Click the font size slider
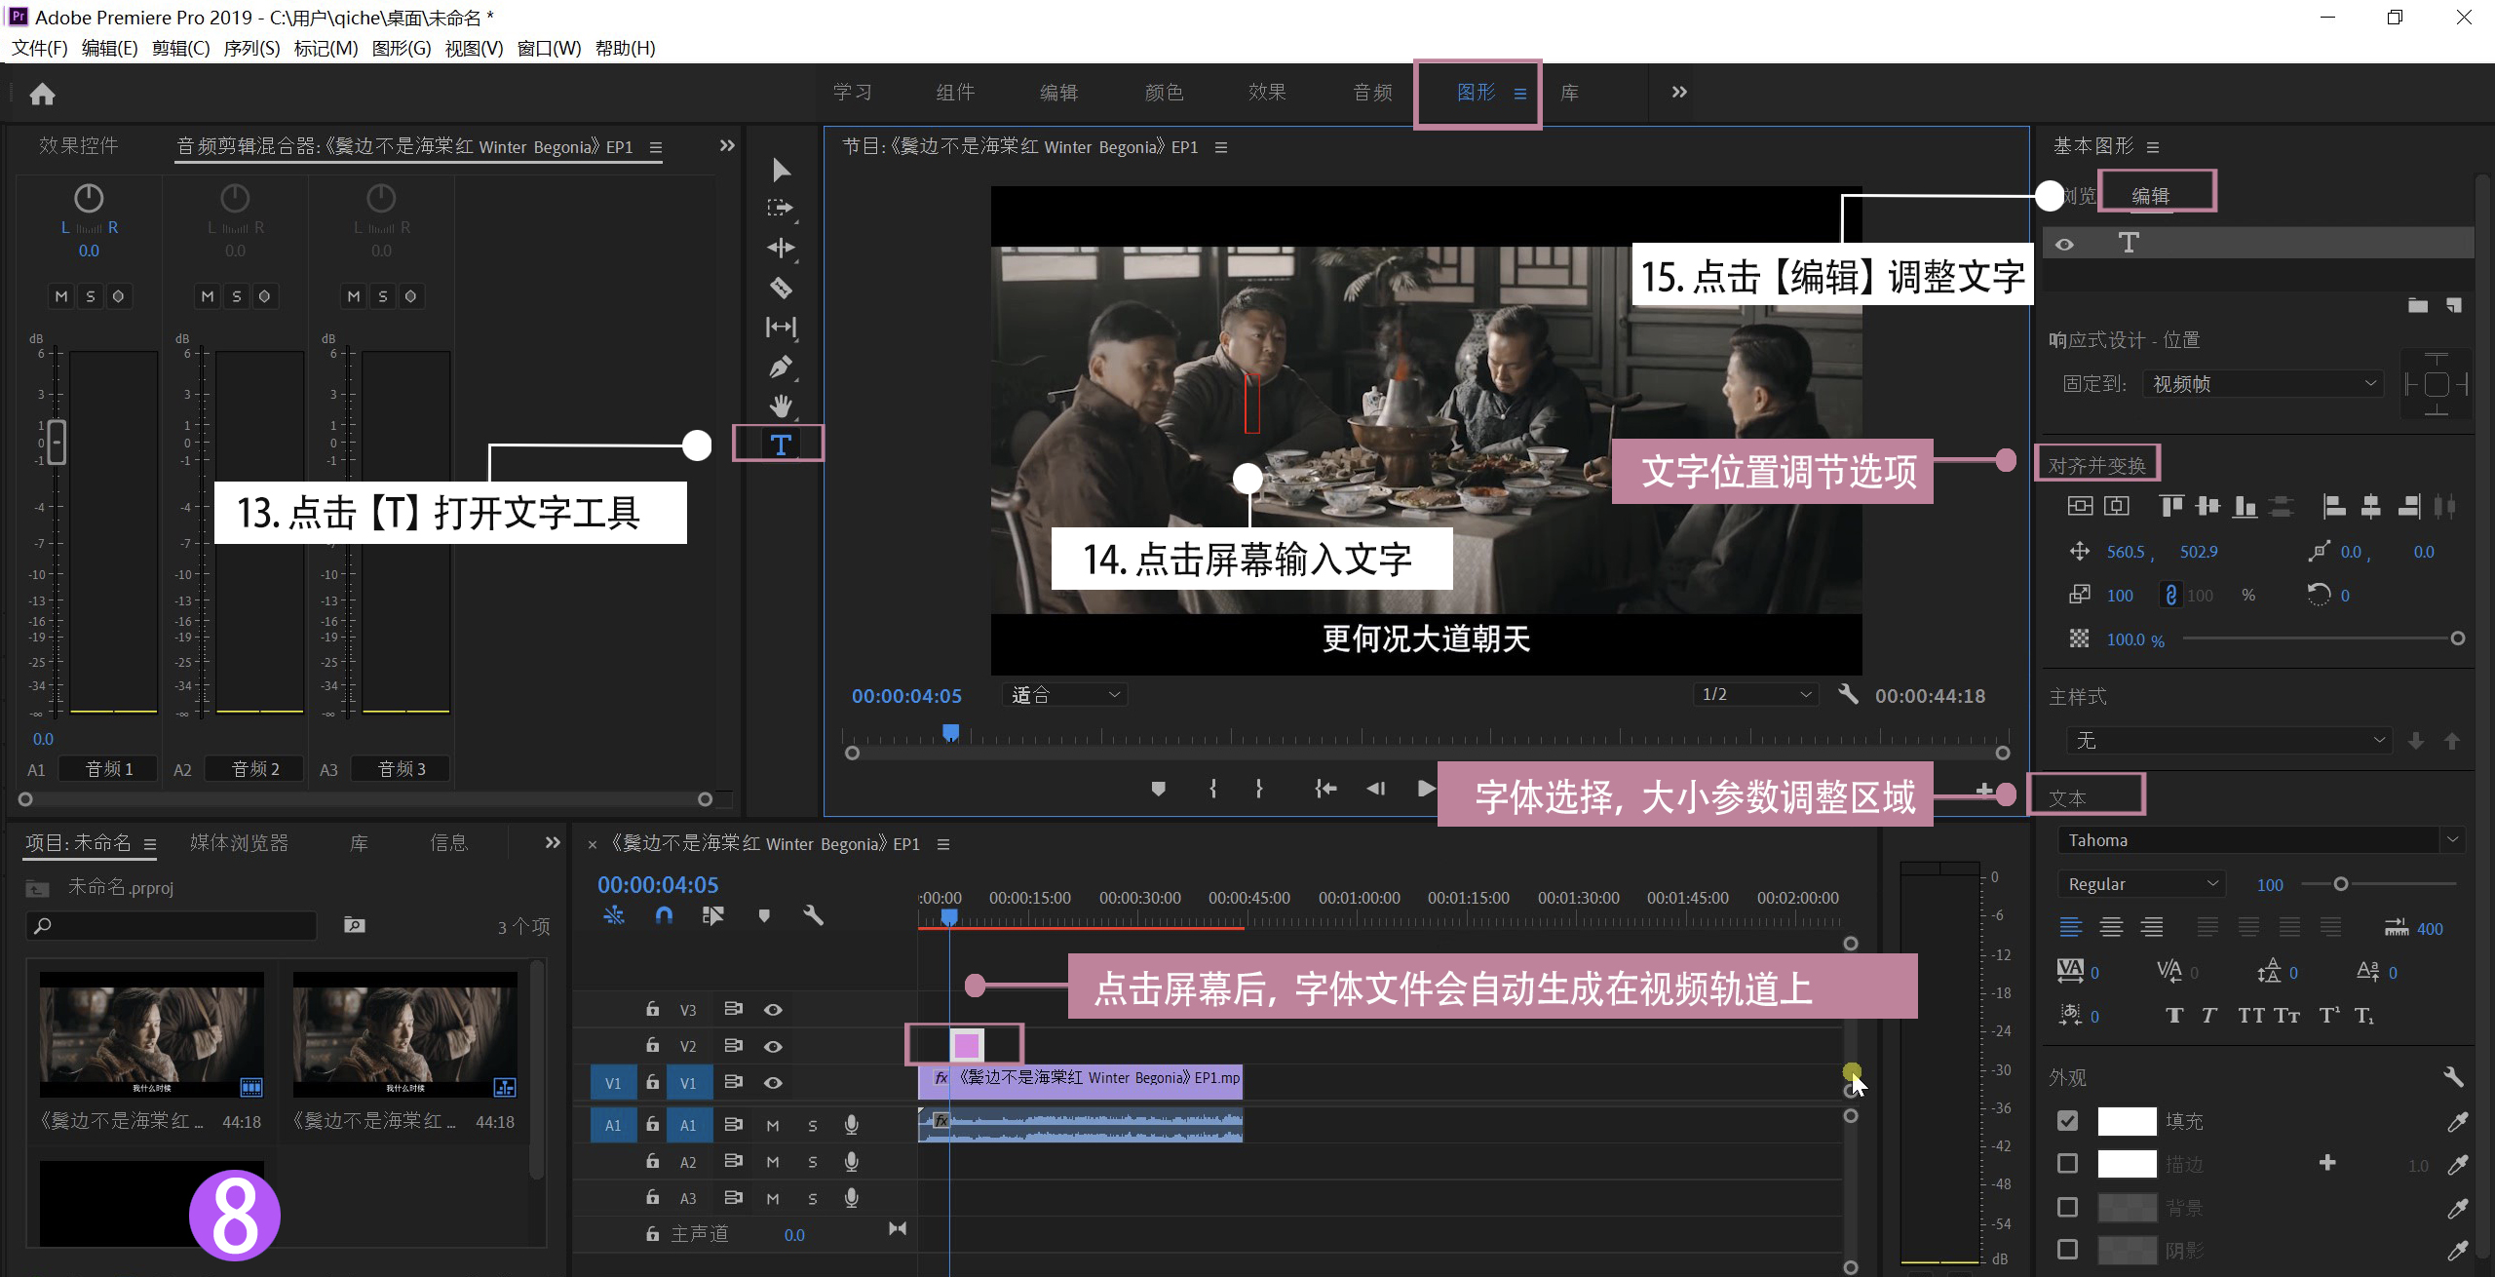 click(2378, 884)
